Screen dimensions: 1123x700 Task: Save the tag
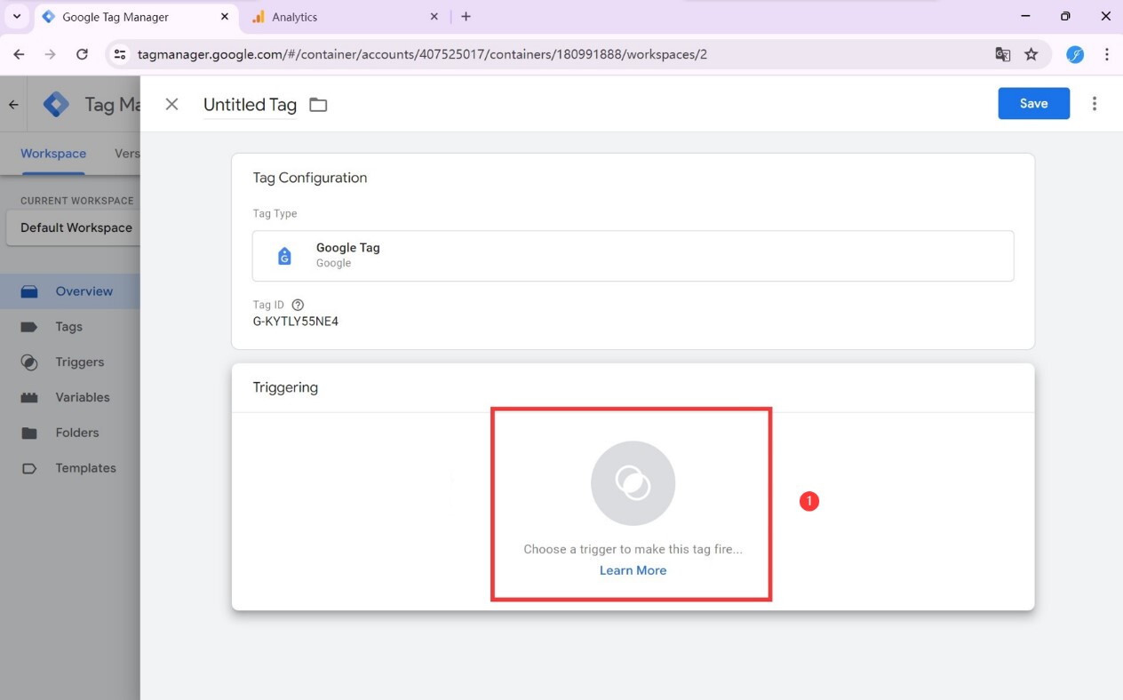click(x=1034, y=104)
